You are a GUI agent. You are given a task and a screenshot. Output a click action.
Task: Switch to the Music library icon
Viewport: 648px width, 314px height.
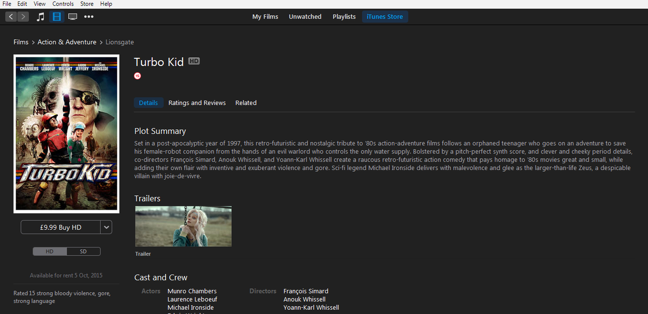40,17
